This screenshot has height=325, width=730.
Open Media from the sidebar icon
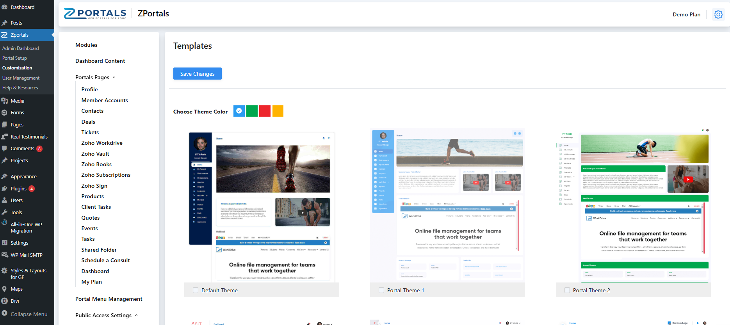(5, 101)
